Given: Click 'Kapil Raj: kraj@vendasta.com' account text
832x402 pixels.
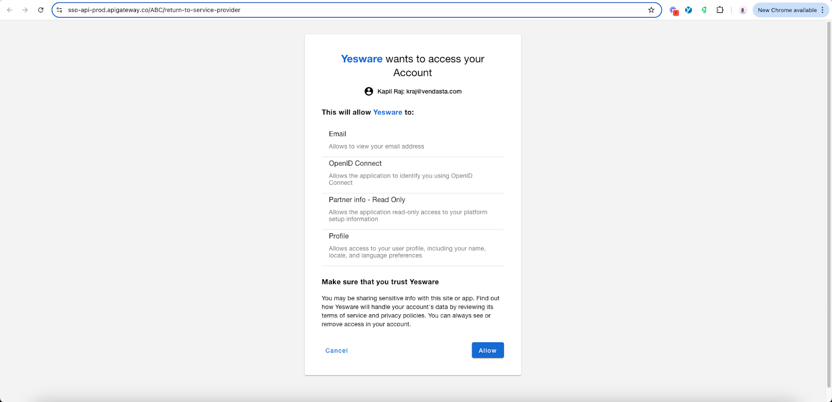Looking at the screenshot, I should click(420, 91).
